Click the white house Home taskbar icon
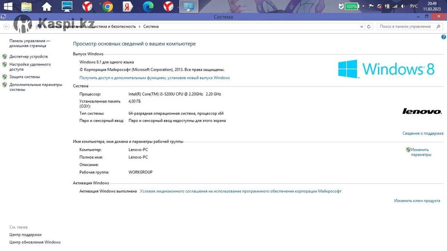Viewport: 447px width, 251px height. click(x=47, y=6)
